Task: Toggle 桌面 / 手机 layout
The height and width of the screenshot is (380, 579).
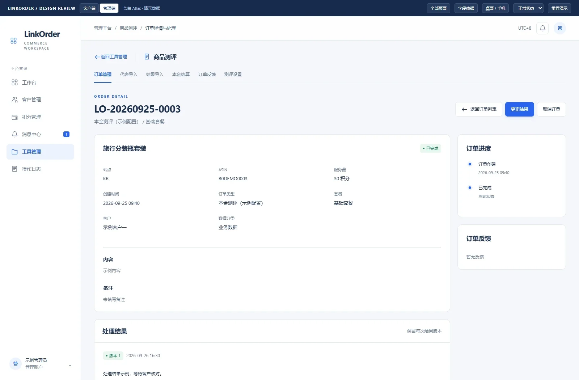Action: [495, 8]
